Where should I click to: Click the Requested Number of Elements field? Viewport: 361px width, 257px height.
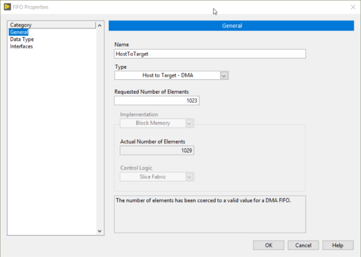pos(157,101)
